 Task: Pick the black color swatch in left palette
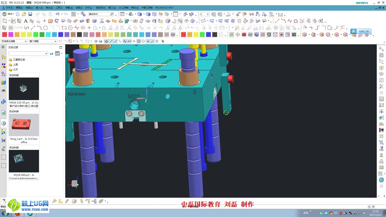(79, 35)
